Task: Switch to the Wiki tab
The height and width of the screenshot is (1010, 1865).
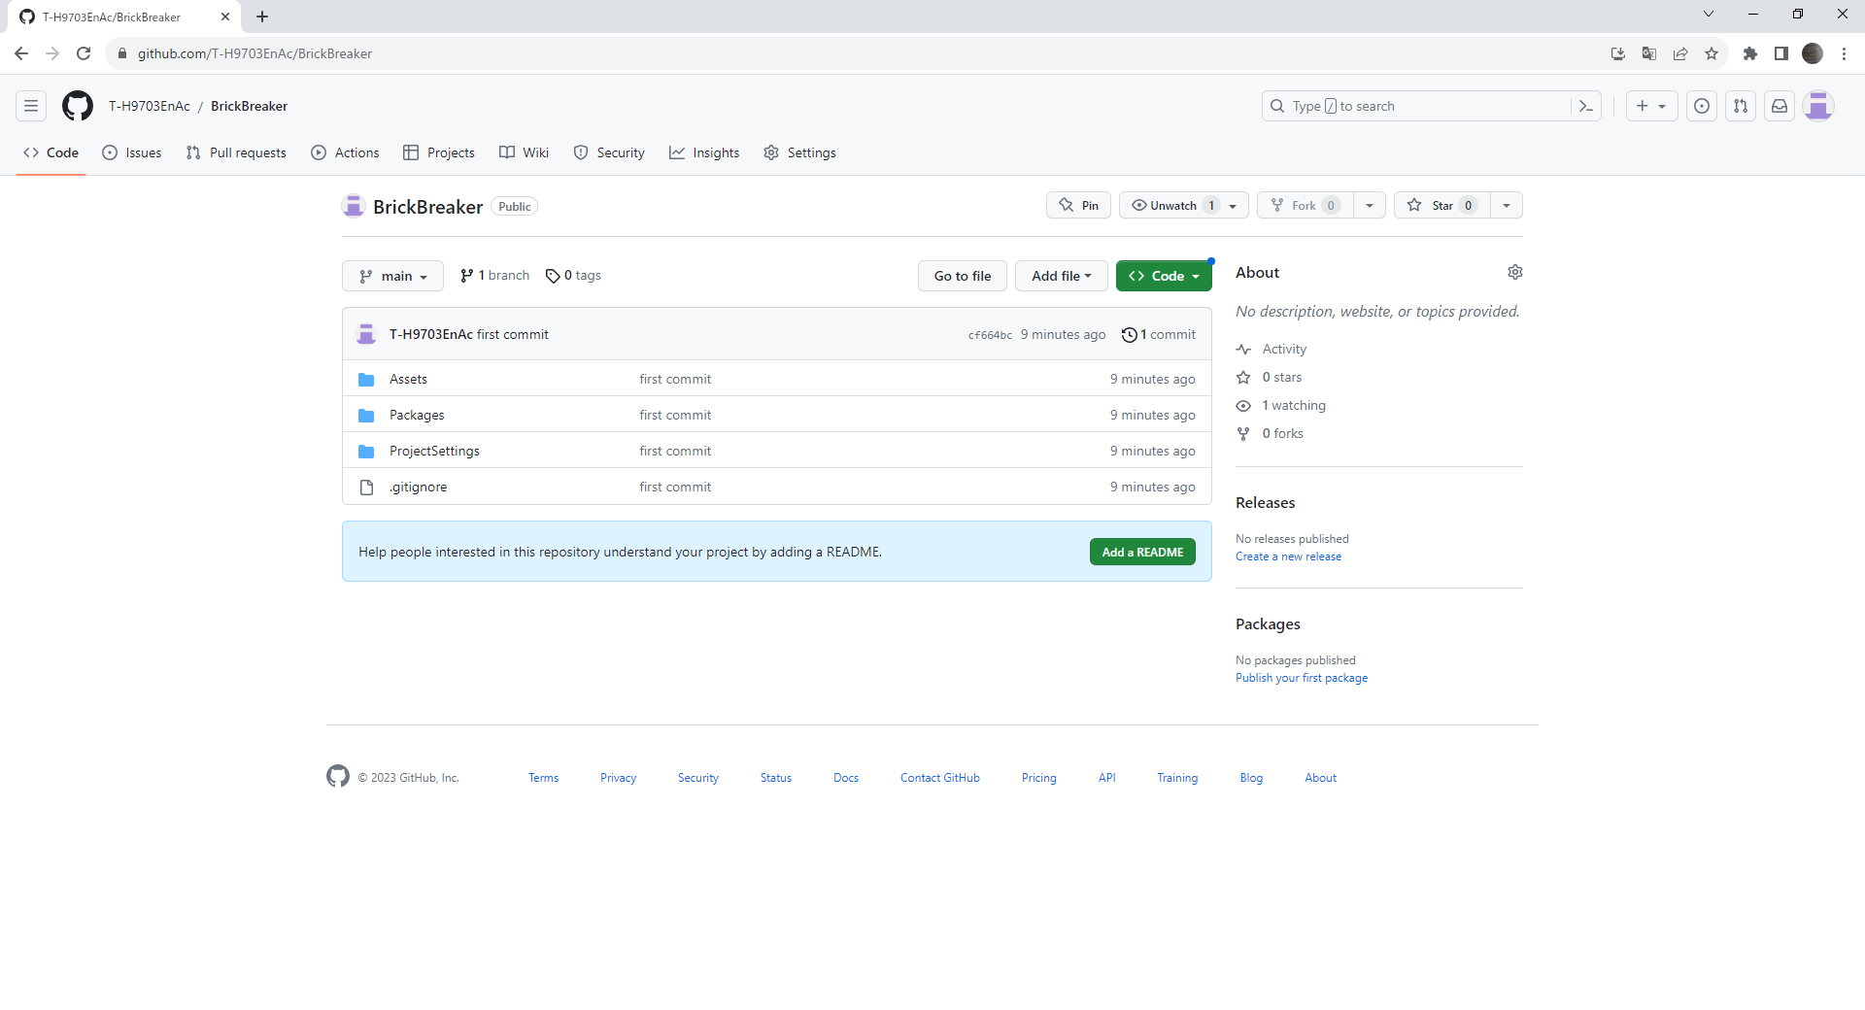Action: coord(525,152)
